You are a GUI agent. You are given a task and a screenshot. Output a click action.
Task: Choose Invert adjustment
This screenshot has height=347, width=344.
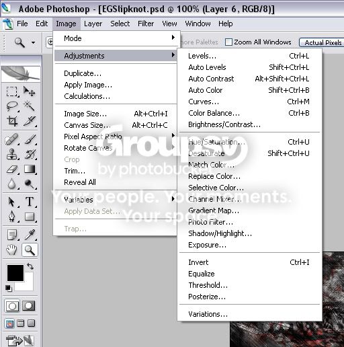click(x=249, y=262)
